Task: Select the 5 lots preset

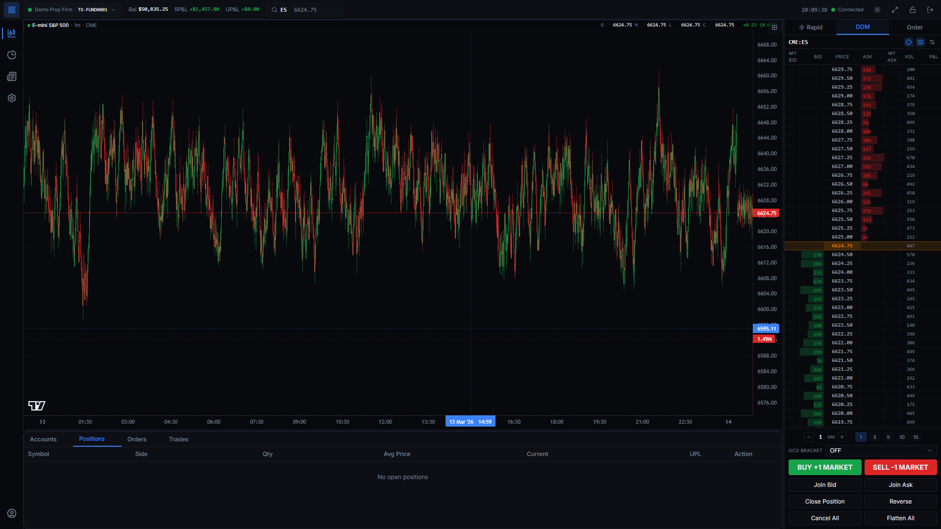Action: pyautogui.click(x=888, y=437)
